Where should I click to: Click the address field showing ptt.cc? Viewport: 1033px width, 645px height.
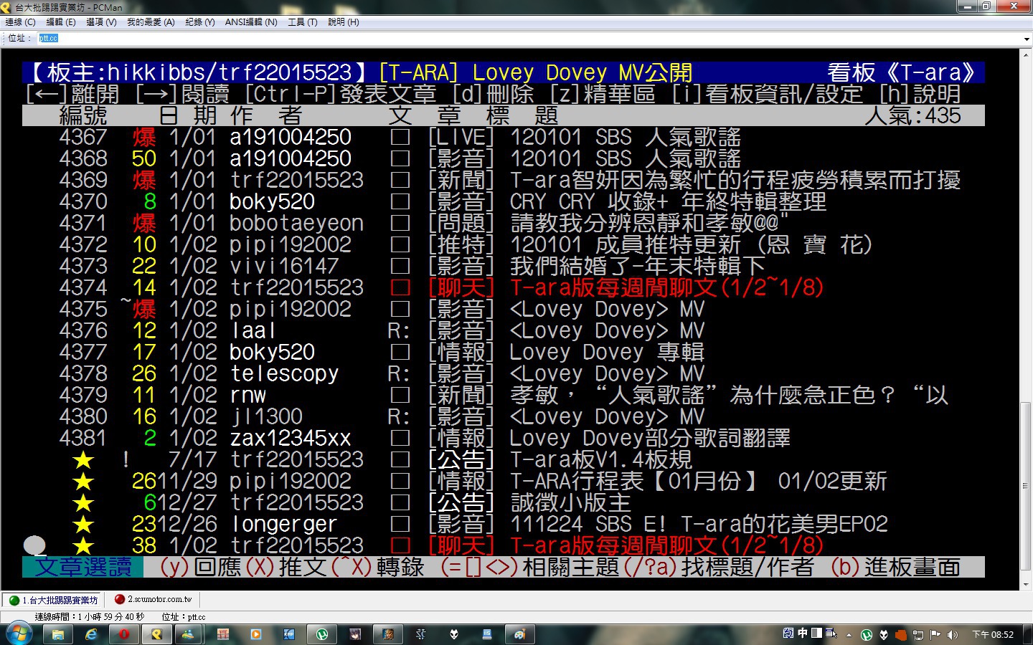pos(529,38)
